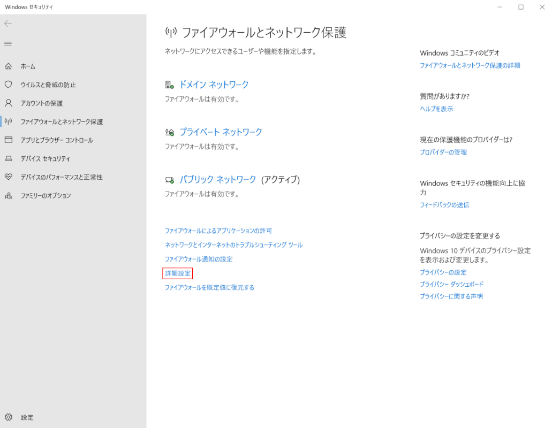Image resolution: width=552 pixels, height=428 pixels.
Task: Minimize the Windows Security window
Action: pyautogui.click(x=500, y=7)
